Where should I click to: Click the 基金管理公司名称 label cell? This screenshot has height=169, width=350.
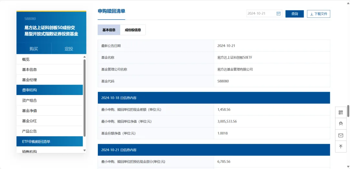(156, 69)
